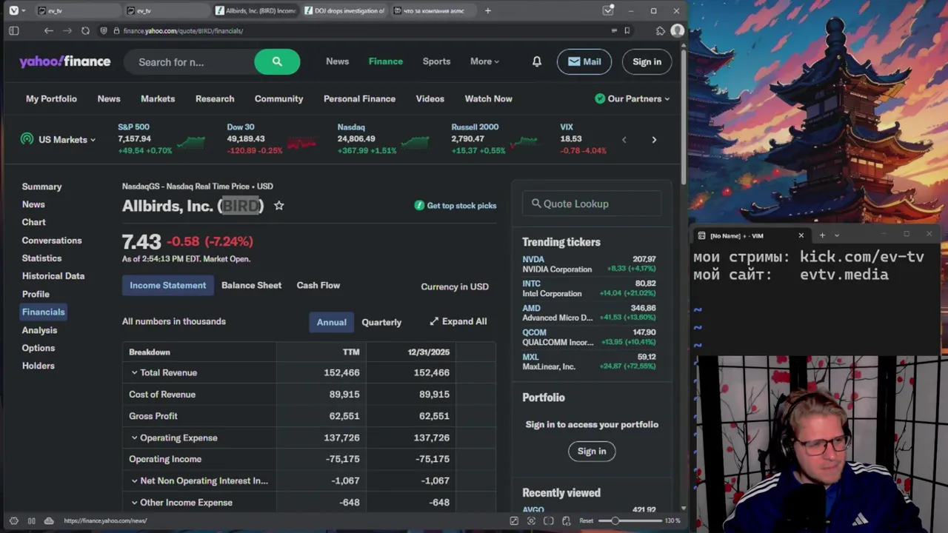
Task: Open the browser profile avatar
Action: (x=677, y=30)
